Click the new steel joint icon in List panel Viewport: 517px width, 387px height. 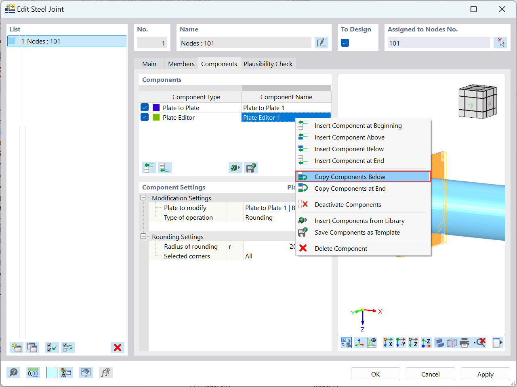click(x=17, y=347)
